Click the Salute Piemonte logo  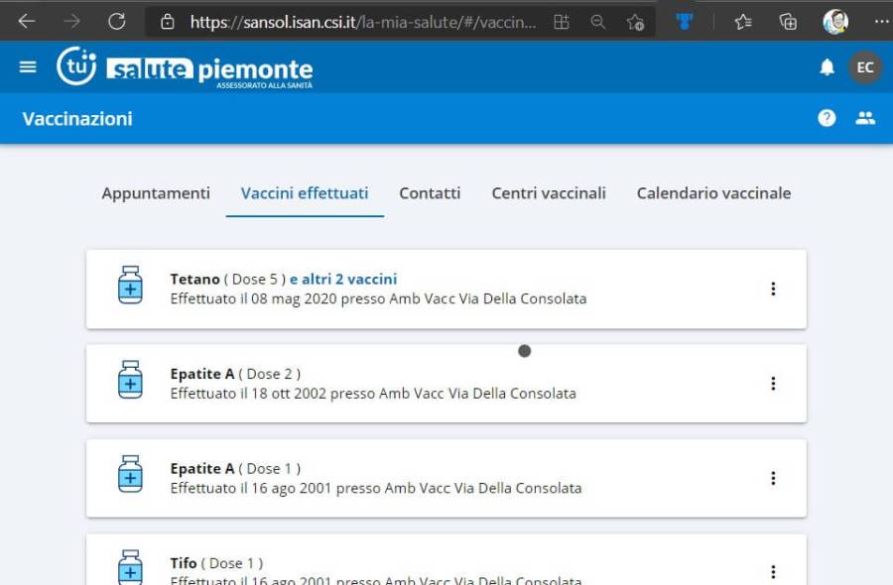186,68
